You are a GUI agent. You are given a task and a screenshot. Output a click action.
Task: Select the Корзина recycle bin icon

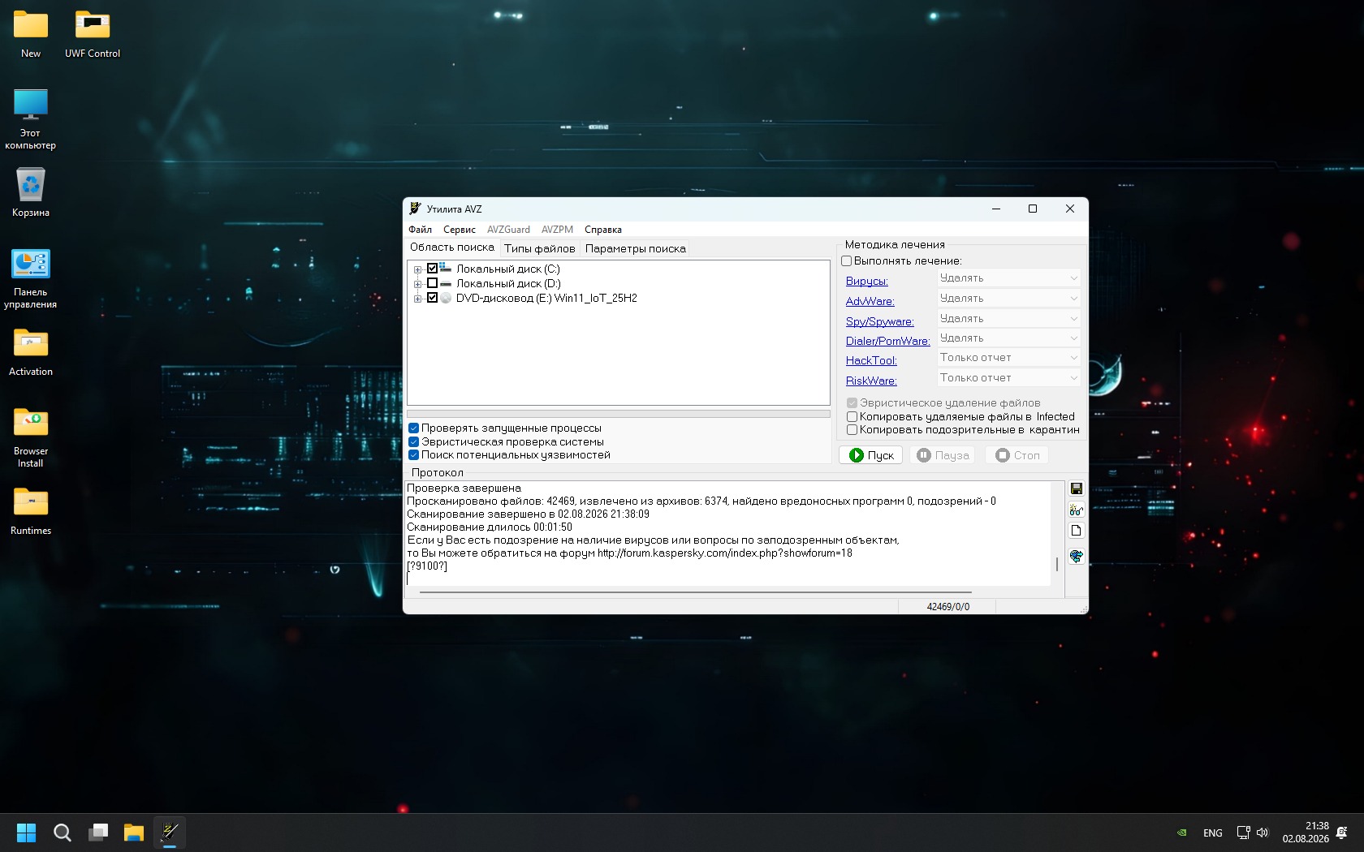click(x=31, y=192)
